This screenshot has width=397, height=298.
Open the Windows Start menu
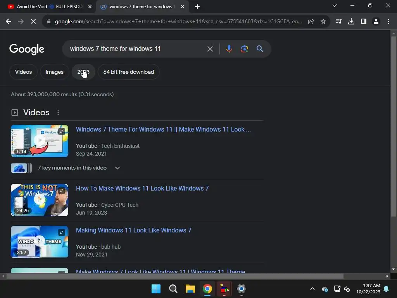point(156,289)
